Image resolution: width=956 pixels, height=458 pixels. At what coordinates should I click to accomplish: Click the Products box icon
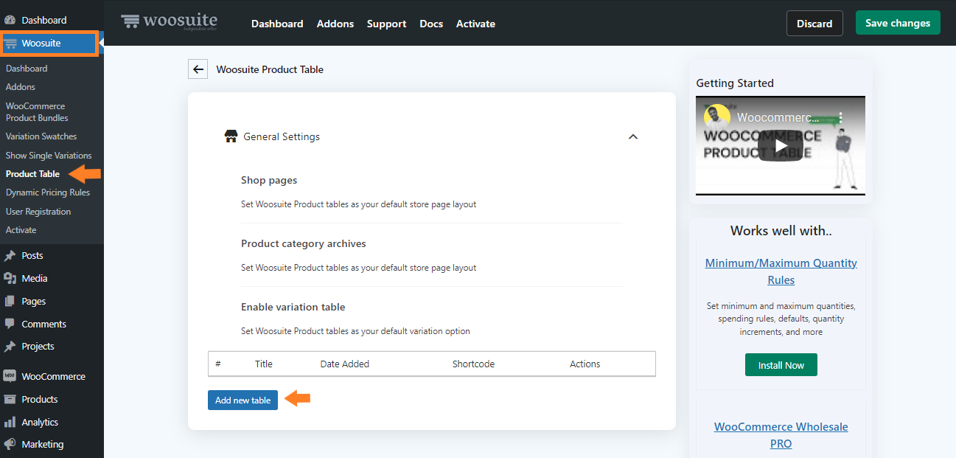coord(10,400)
